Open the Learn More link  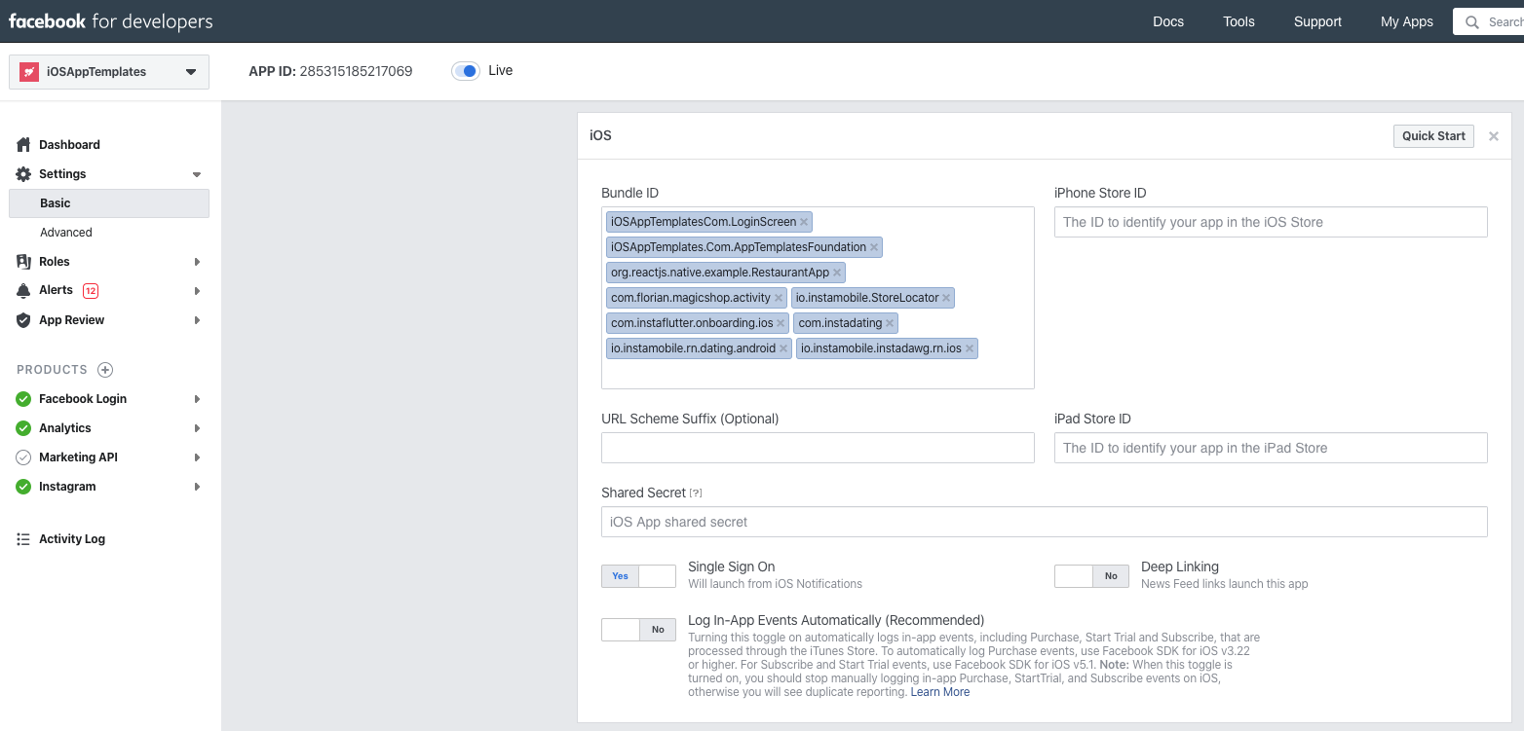click(939, 692)
